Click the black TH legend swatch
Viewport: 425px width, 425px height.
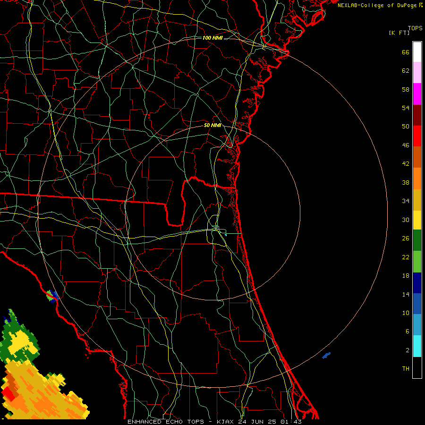417,367
